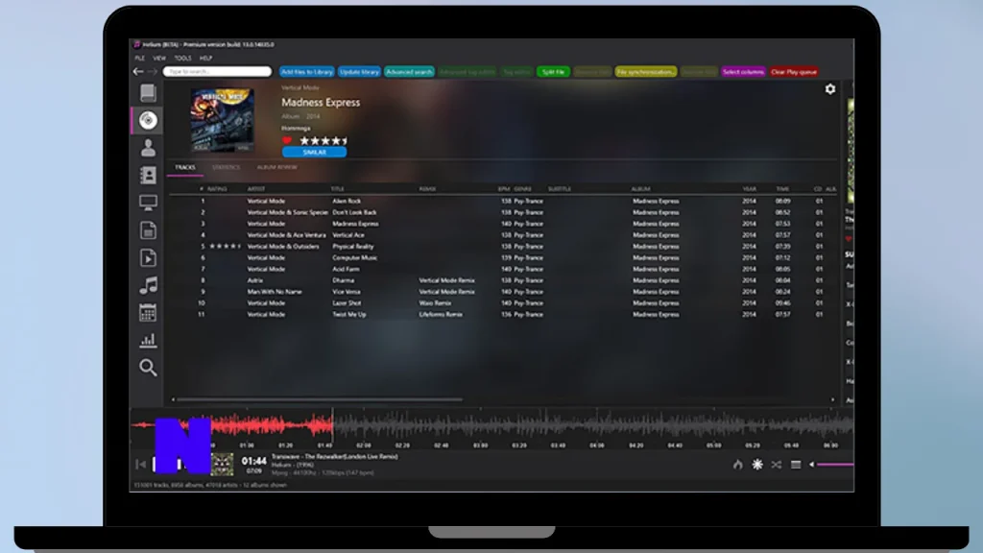Open the address book icon in sidebar
Image resolution: width=983 pixels, height=553 pixels.
tap(148, 176)
